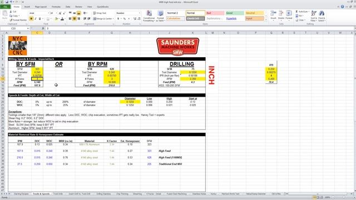This screenshot has width=356, height=200.
Task: Open the Clear eraser dropdown
Action: [300, 20]
